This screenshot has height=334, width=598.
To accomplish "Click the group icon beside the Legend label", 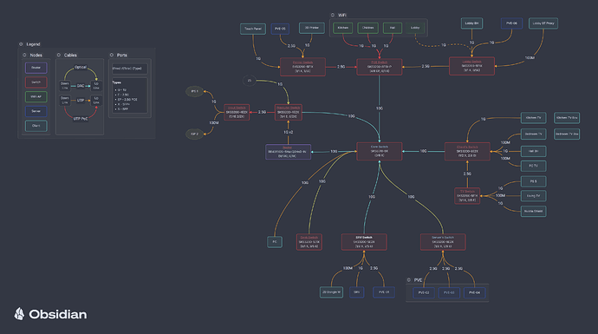I will (21, 44).
